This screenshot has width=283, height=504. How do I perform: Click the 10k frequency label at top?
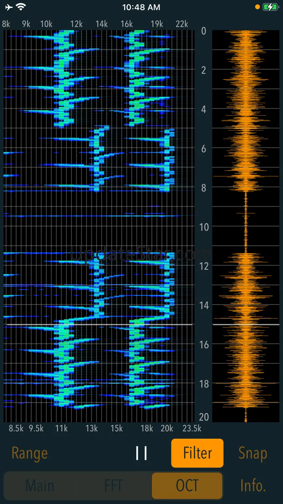click(x=46, y=24)
